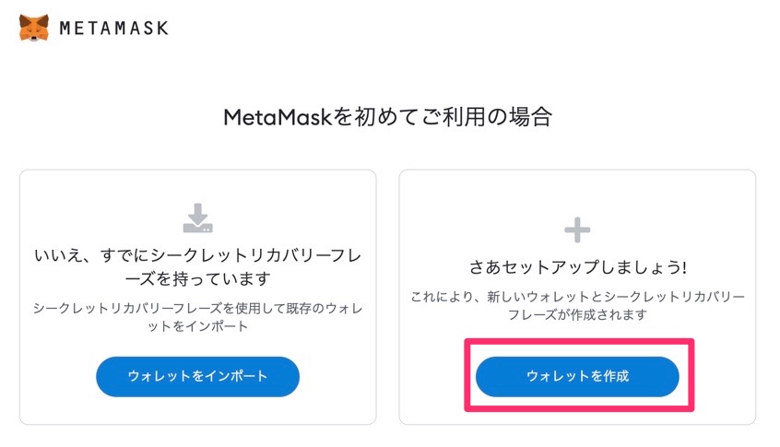This screenshot has width=780, height=447.
Task: Click the heading MetaMaskを初めてご利用の場合
Action: pyautogui.click(x=388, y=117)
